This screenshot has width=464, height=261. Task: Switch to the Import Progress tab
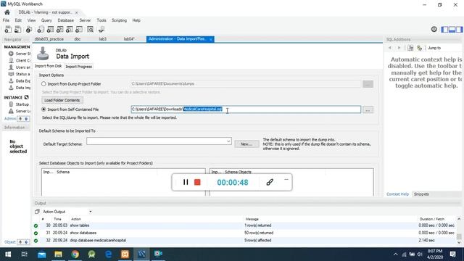[79, 67]
